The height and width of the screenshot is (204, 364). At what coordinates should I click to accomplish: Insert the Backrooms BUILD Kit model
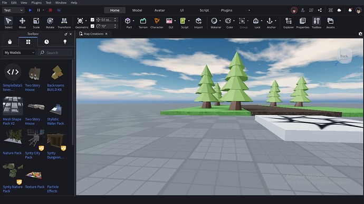(57, 72)
